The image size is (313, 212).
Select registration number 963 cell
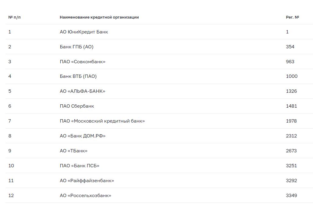290,62
